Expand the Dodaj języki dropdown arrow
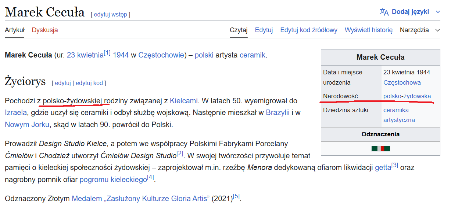 point(438,12)
